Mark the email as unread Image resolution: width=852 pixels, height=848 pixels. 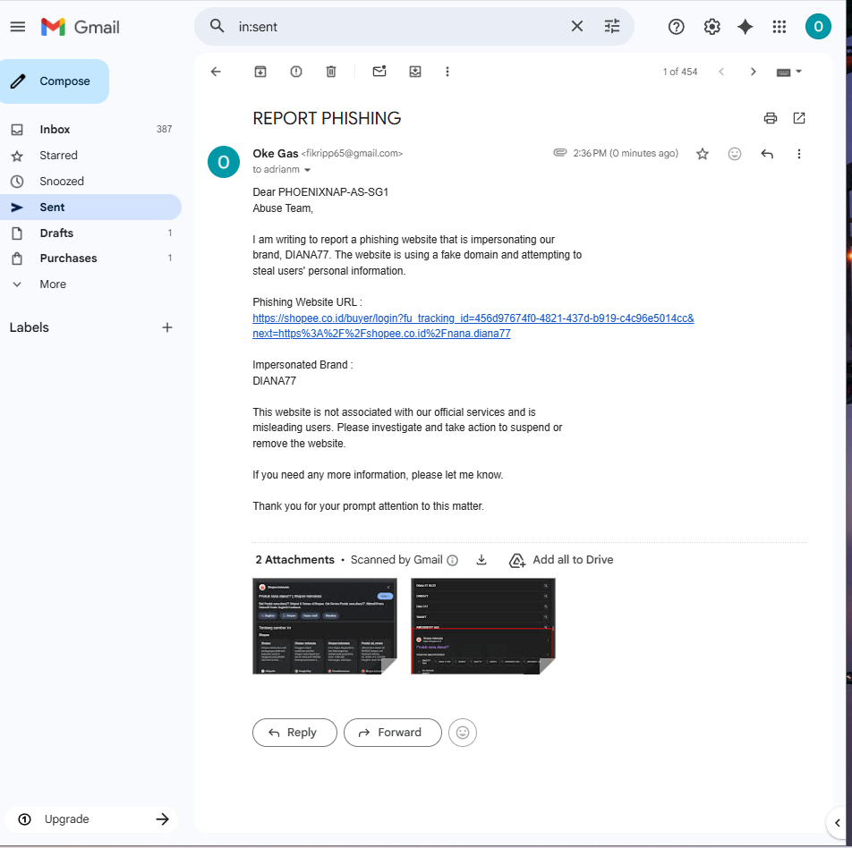[x=379, y=72]
